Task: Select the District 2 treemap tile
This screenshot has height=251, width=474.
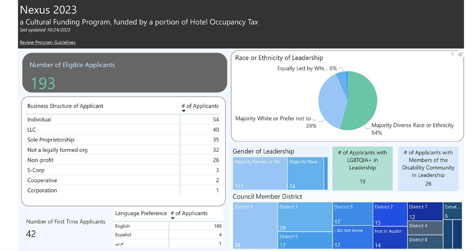Action: pyautogui.click(x=390, y=214)
